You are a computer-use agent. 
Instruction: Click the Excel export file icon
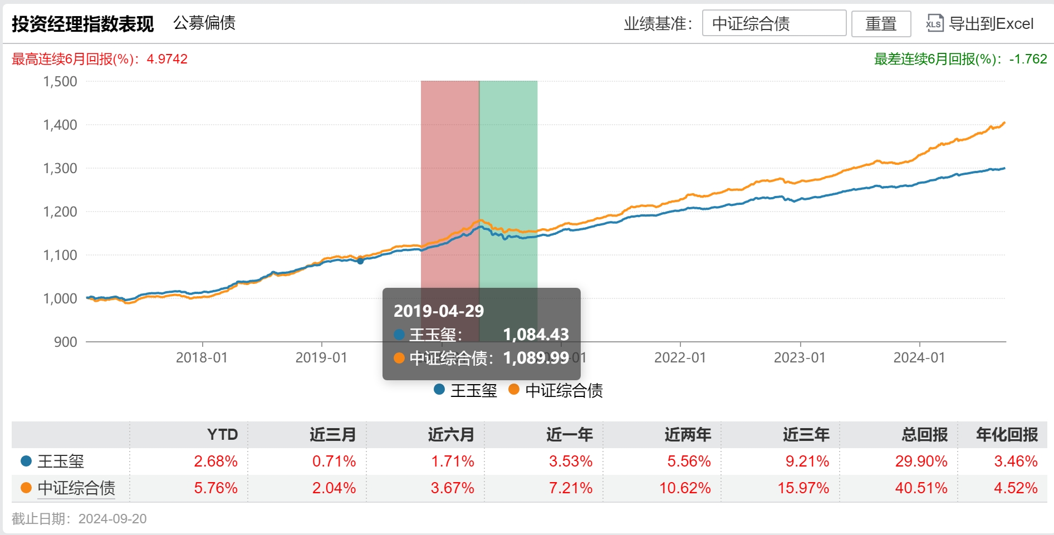934,23
